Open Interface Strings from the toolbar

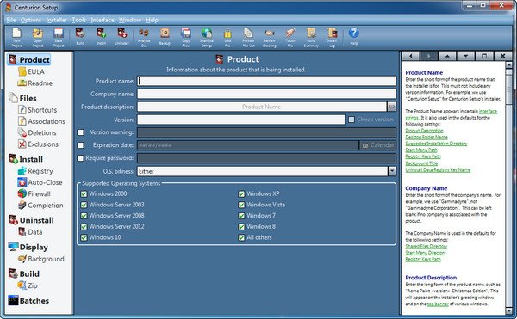click(207, 37)
